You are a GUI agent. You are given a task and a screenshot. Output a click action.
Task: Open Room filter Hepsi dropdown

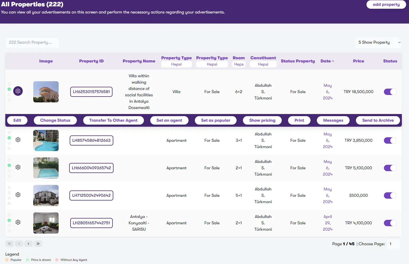(x=239, y=64)
